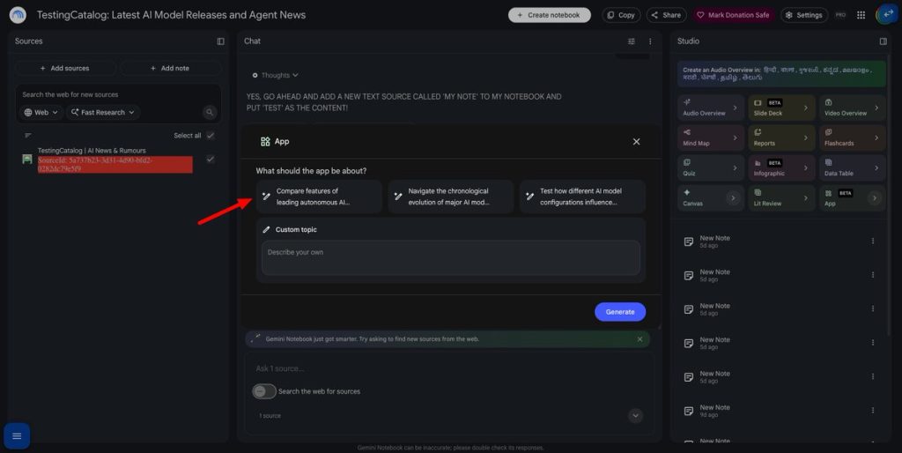
Task: Expand the Thoughts section
Action: 276,76
